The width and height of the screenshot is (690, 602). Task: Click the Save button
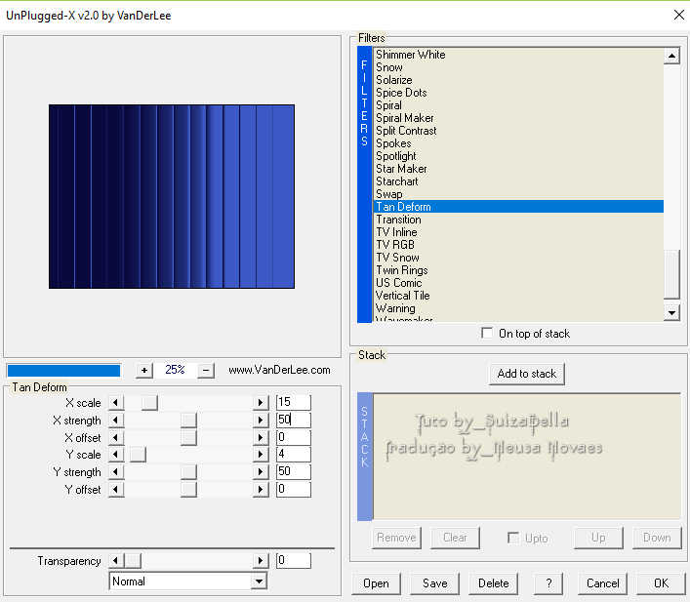[434, 583]
